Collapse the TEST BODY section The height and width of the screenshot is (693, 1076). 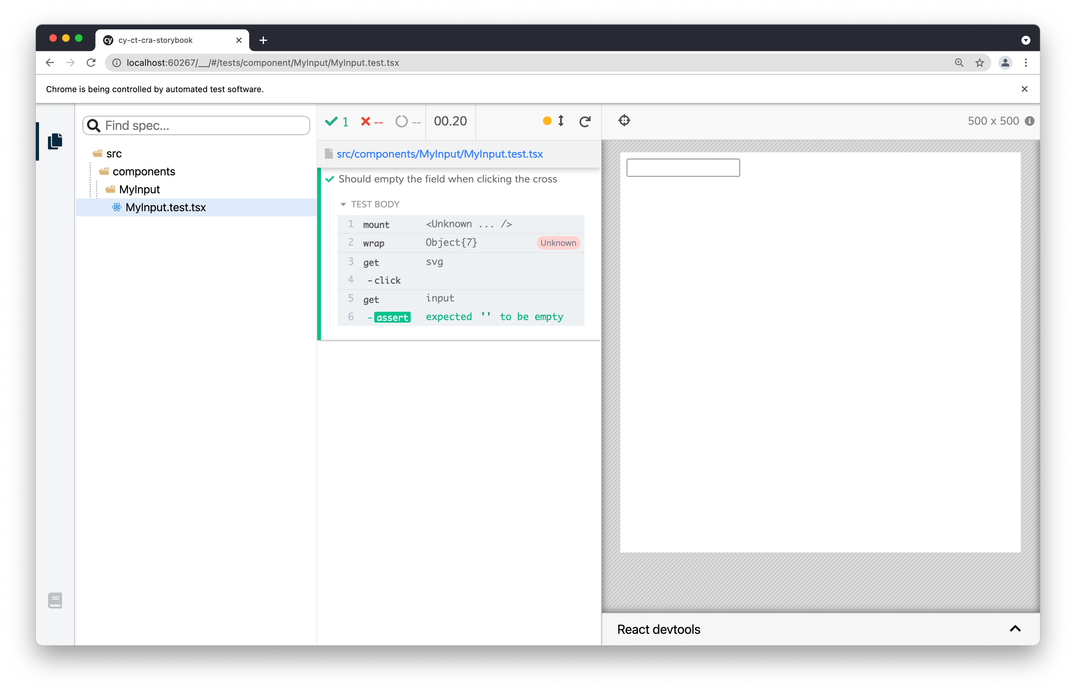[370, 204]
